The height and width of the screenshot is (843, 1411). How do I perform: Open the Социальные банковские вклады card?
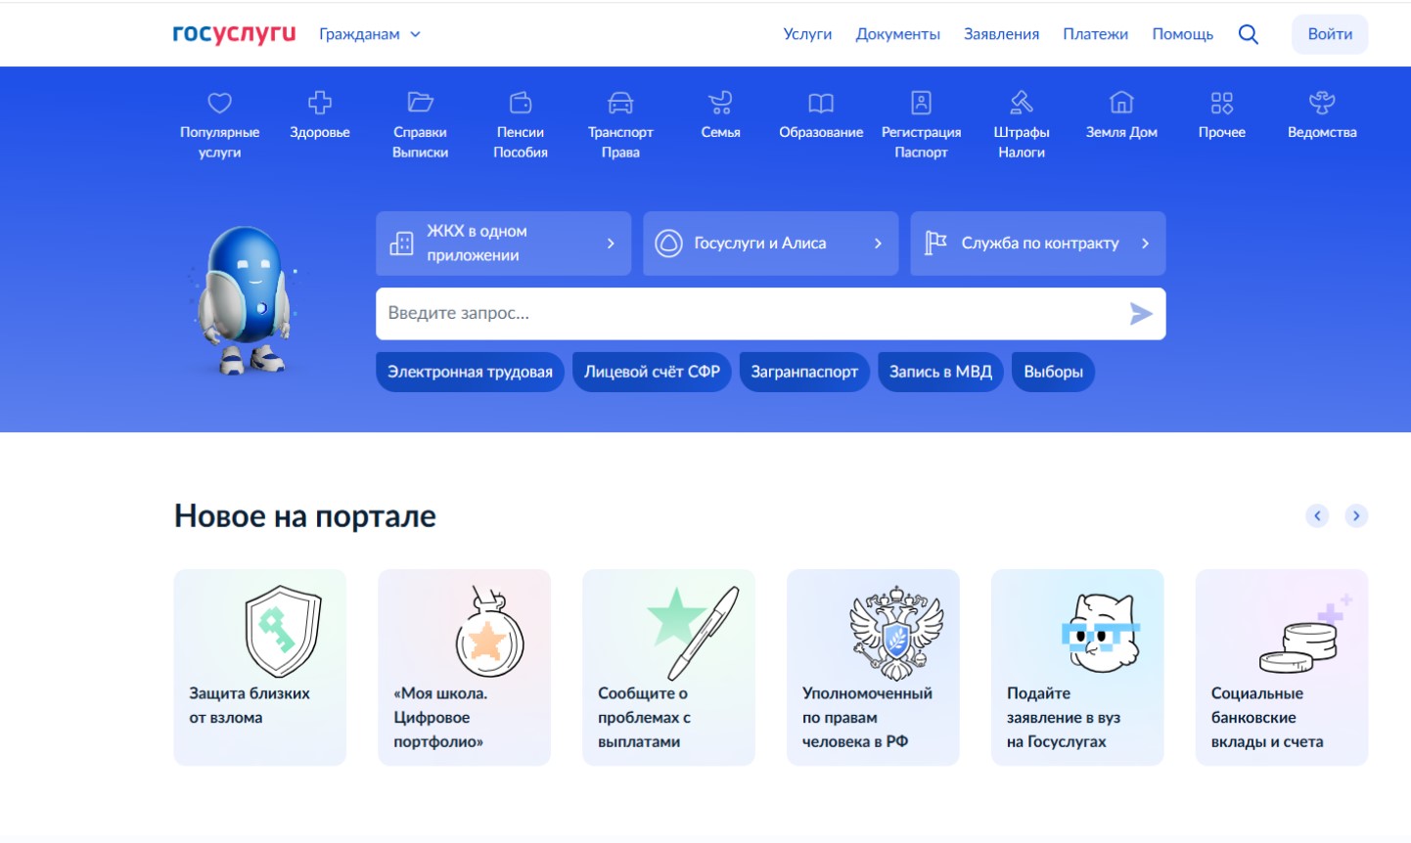(x=1282, y=667)
